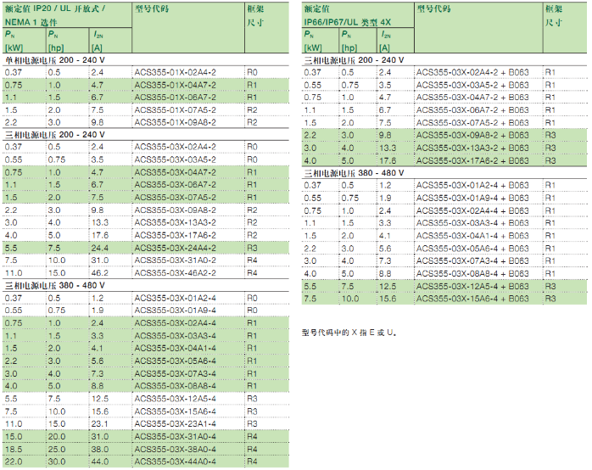This screenshot has height=470, width=592.
Task: Click ACS355-03X-03A5-2 without the B063 suffix
Action: 176,159
